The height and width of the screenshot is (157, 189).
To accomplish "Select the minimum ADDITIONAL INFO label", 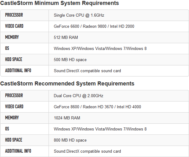I will [18, 71].
